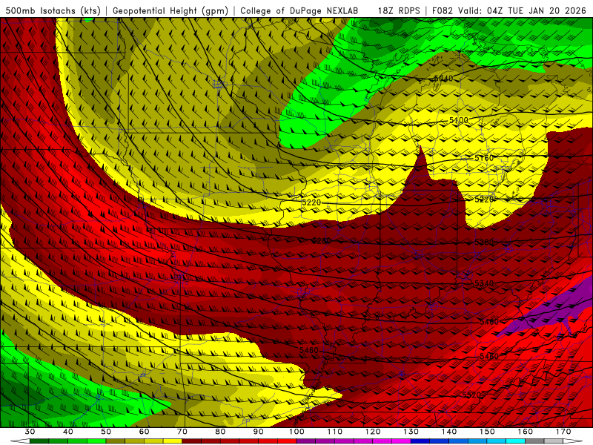Click the 60 value on the color scale
Screen dimensions: 593x445
144,432
